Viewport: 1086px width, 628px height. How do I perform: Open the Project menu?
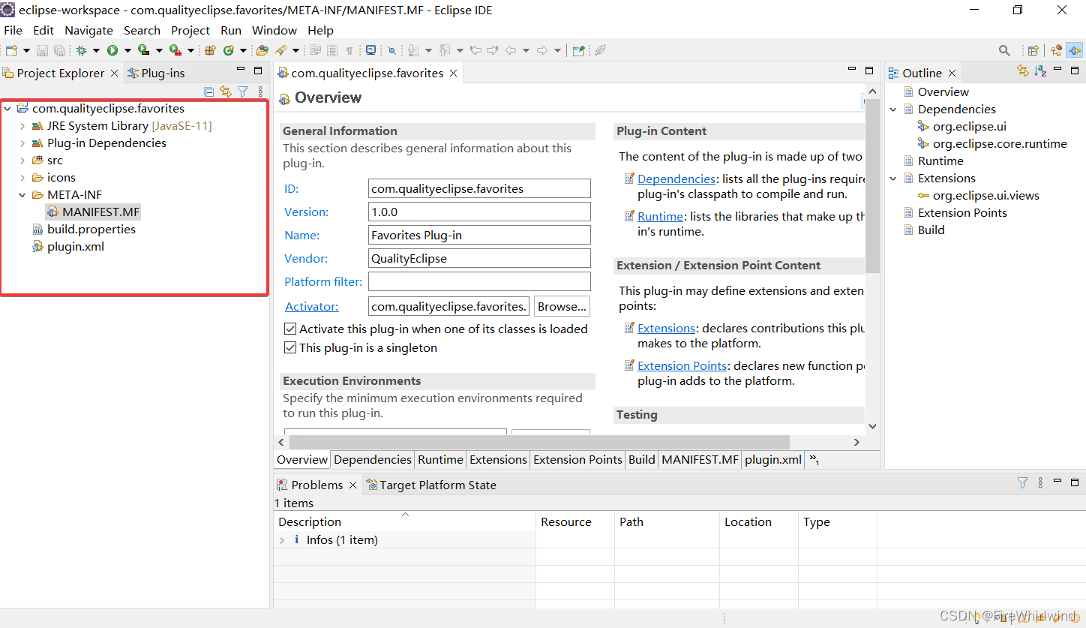click(190, 30)
